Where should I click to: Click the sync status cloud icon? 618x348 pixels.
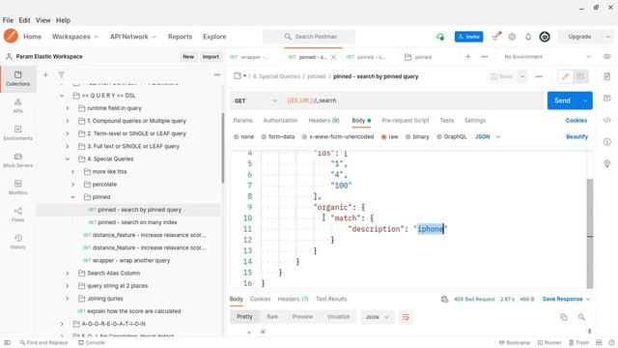click(x=440, y=37)
